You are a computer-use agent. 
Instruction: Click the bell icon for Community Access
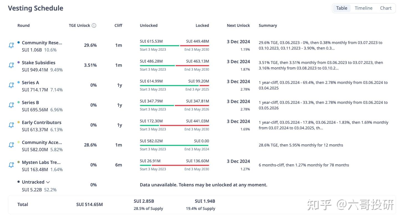pyautogui.click(x=11, y=145)
